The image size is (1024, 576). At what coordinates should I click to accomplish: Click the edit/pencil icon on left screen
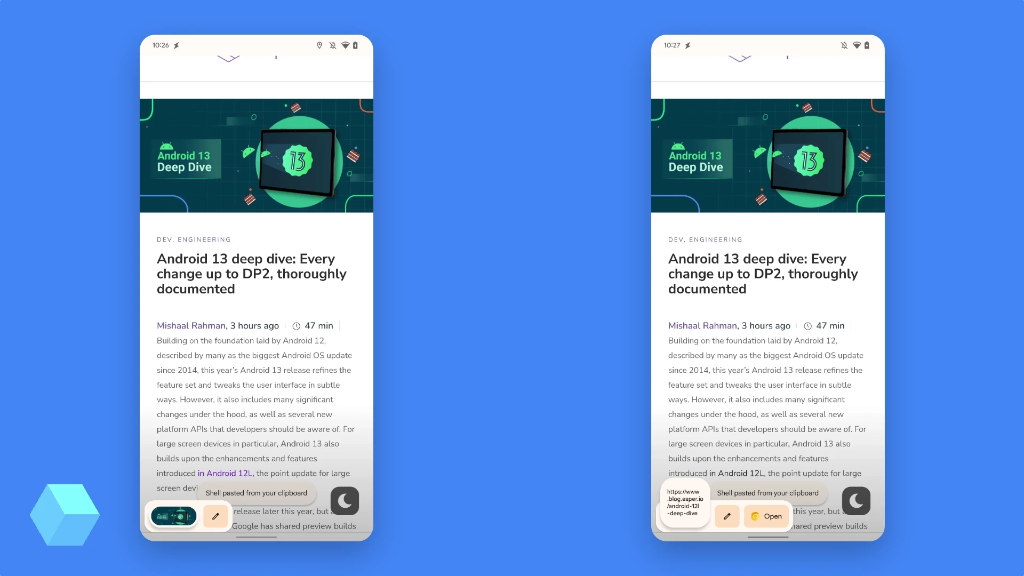pos(215,516)
